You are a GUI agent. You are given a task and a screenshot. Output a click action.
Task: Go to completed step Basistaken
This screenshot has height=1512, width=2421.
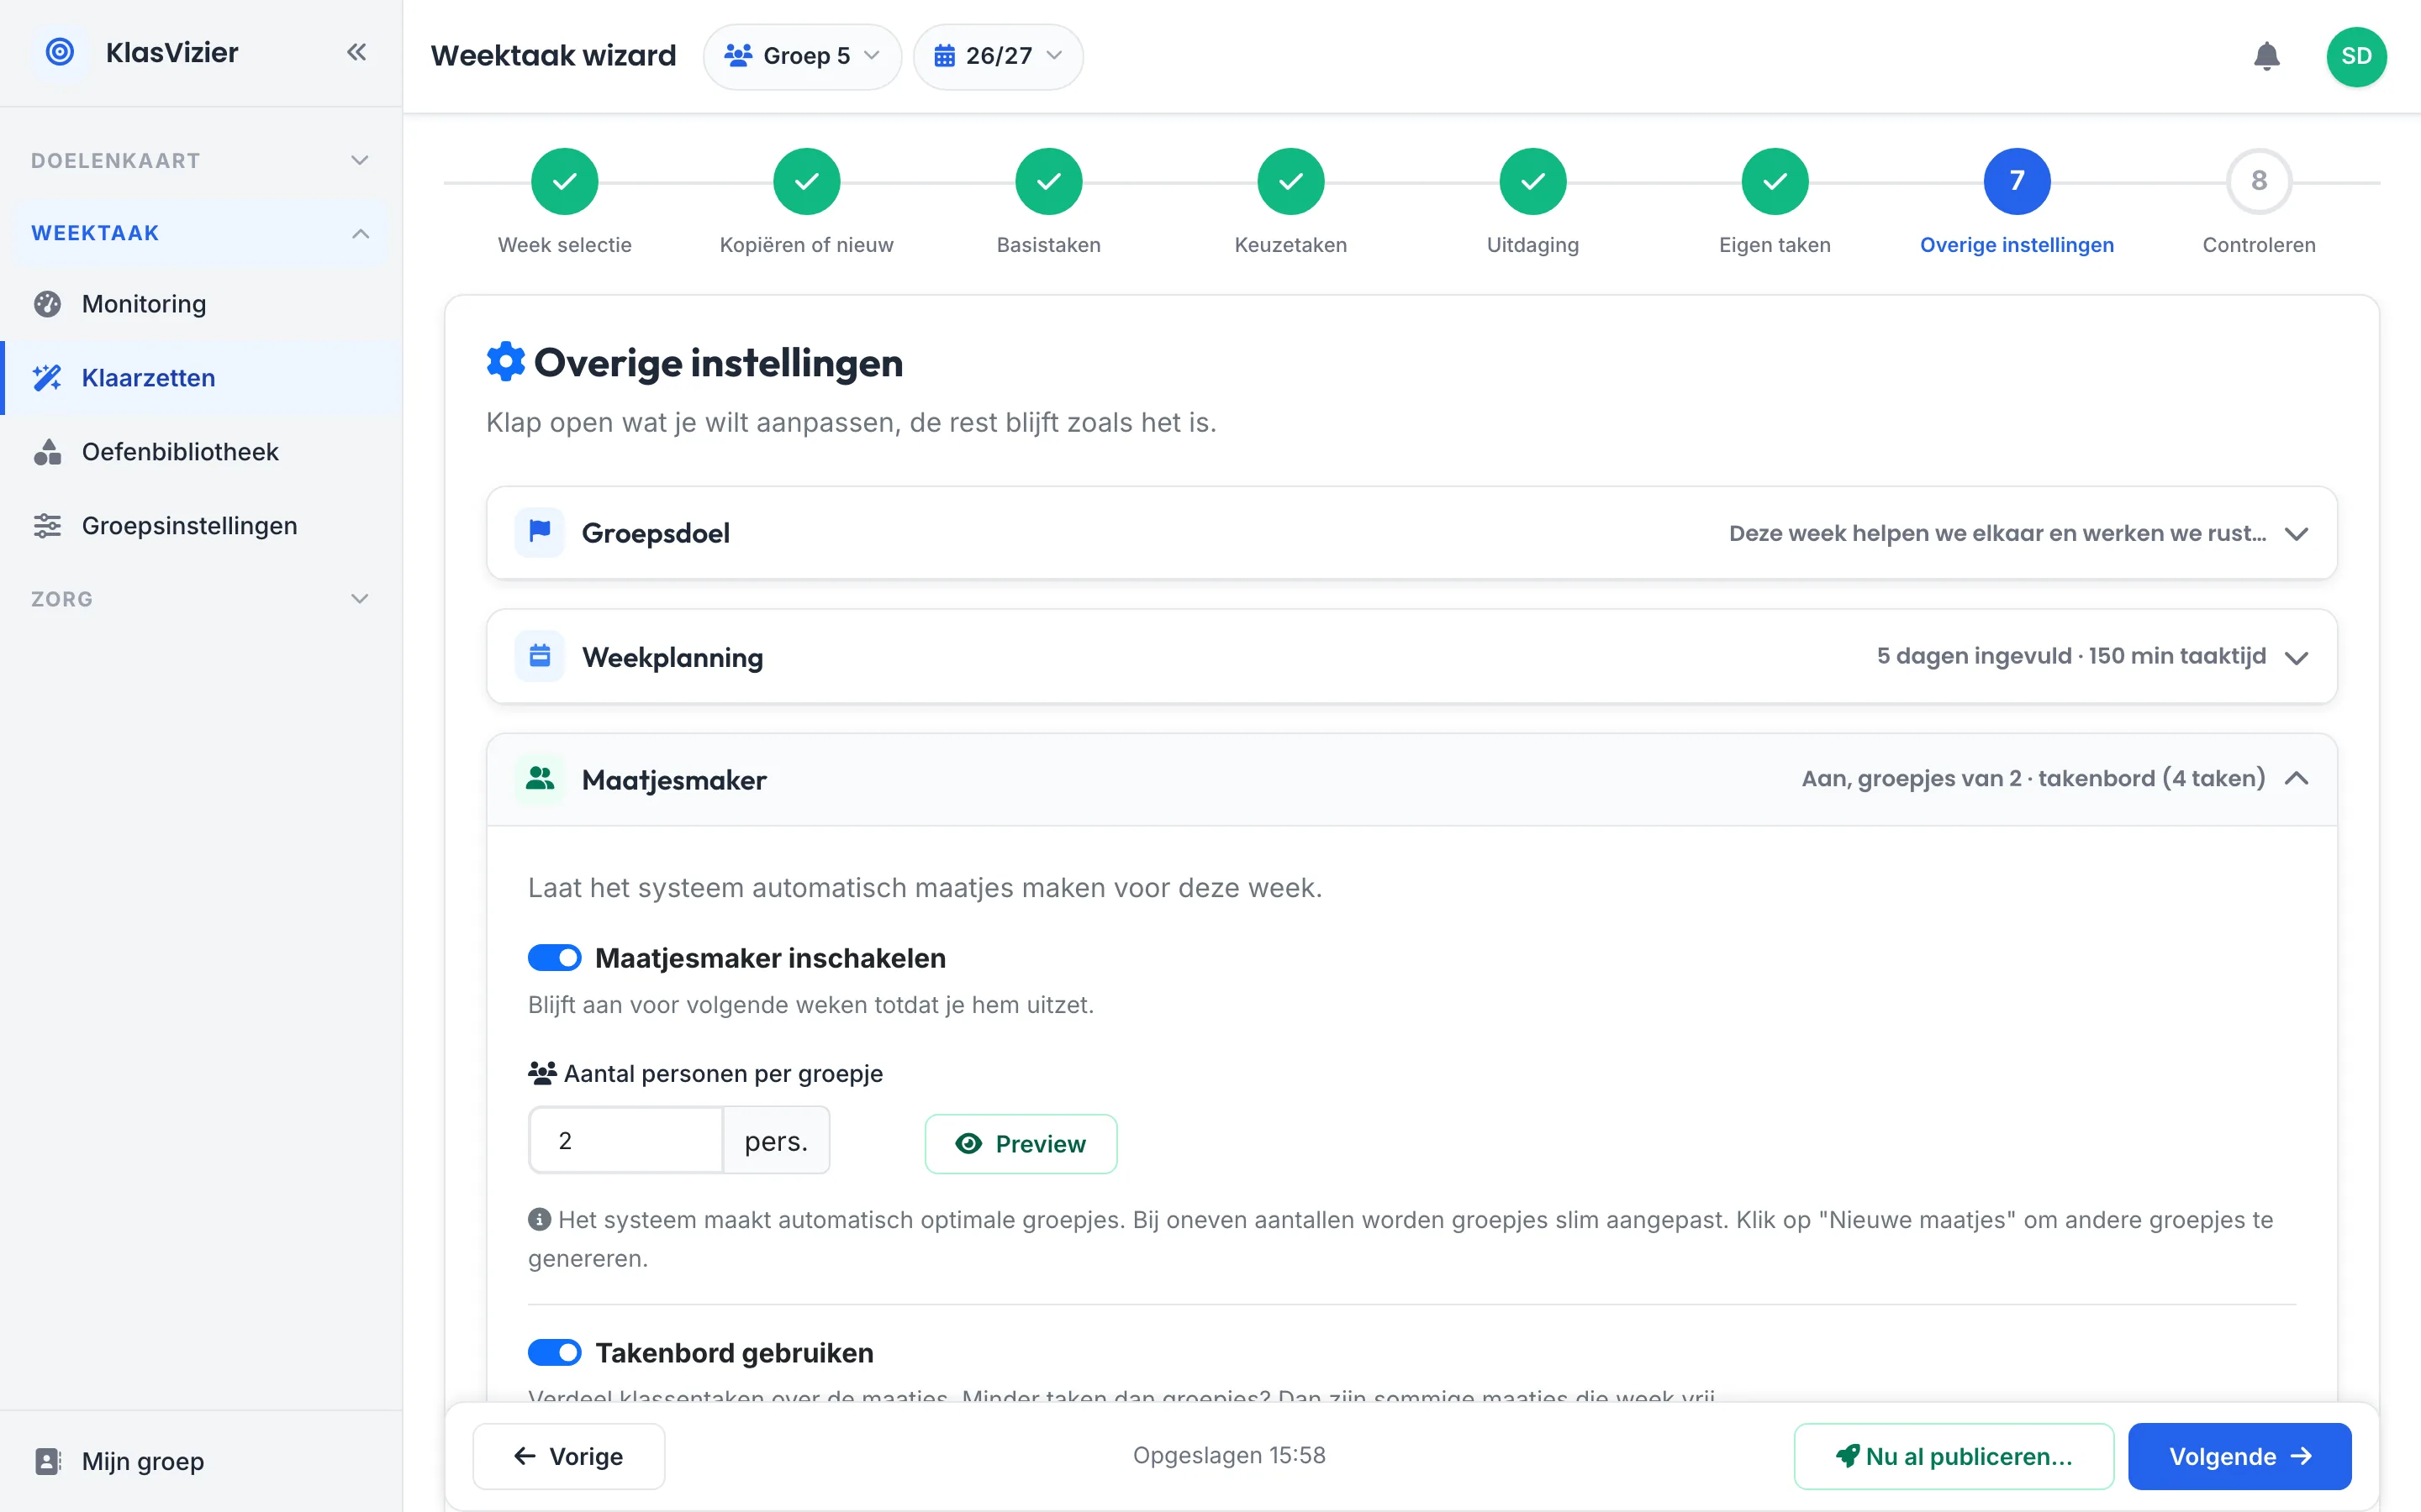(1048, 181)
